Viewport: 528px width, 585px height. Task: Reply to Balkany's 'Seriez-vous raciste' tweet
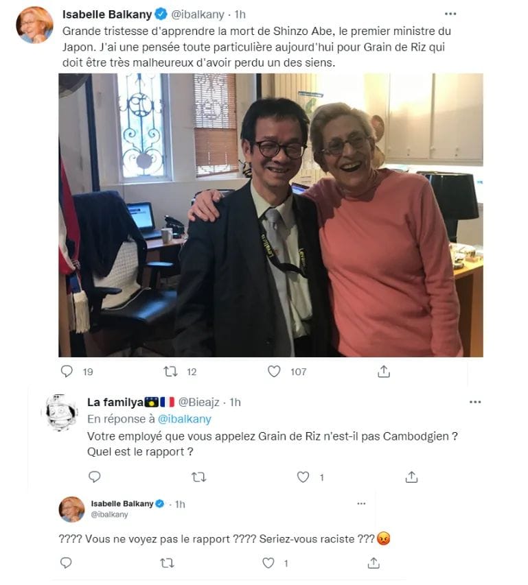click(x=66, y=562)
